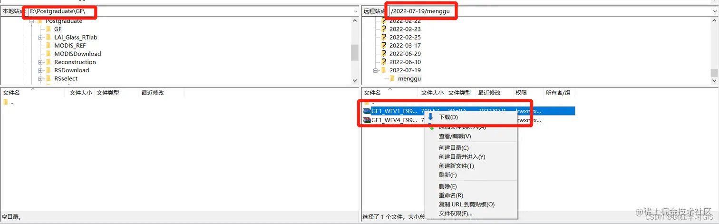Click the MODISDownload folder icon
The image size is (719, 224).
[49, 54]
